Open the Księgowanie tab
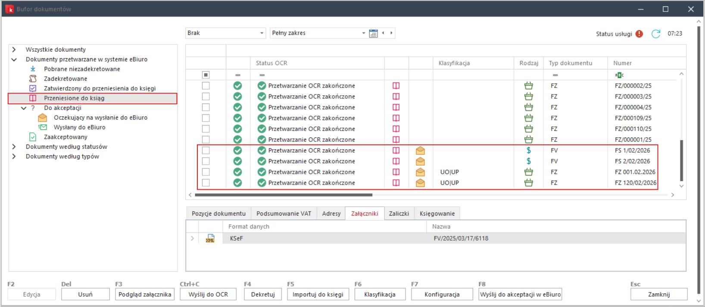 pos(437,213)
